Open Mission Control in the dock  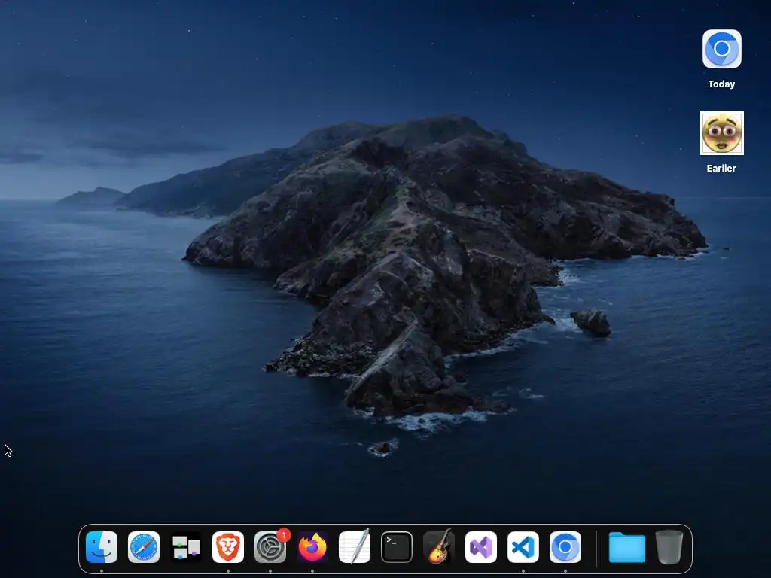click(186, 546)
